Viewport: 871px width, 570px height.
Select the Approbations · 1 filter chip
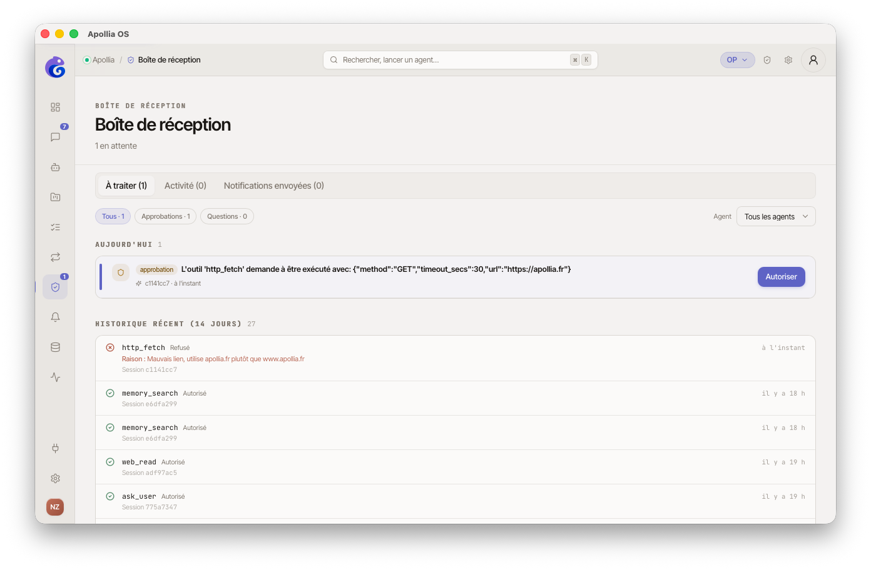[166, 216]
